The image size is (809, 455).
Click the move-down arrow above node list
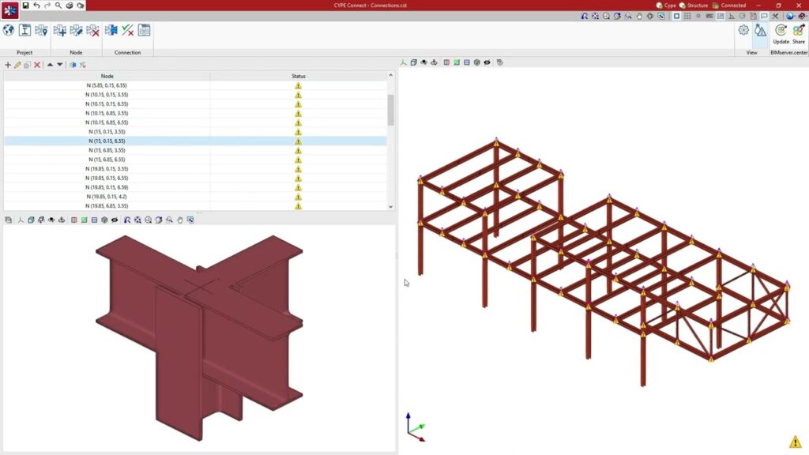click(x=60, y=65)
